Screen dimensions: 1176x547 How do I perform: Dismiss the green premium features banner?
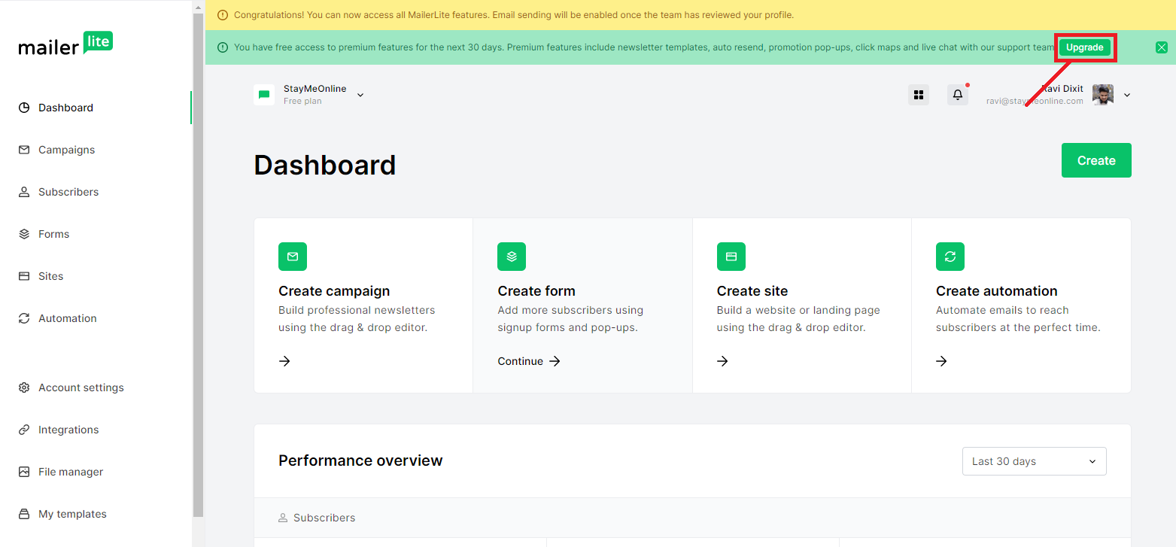coord(1161,47)
